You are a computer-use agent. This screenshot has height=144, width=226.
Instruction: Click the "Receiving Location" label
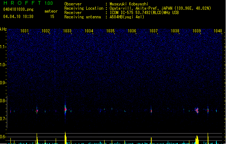[x=84, y=8]
